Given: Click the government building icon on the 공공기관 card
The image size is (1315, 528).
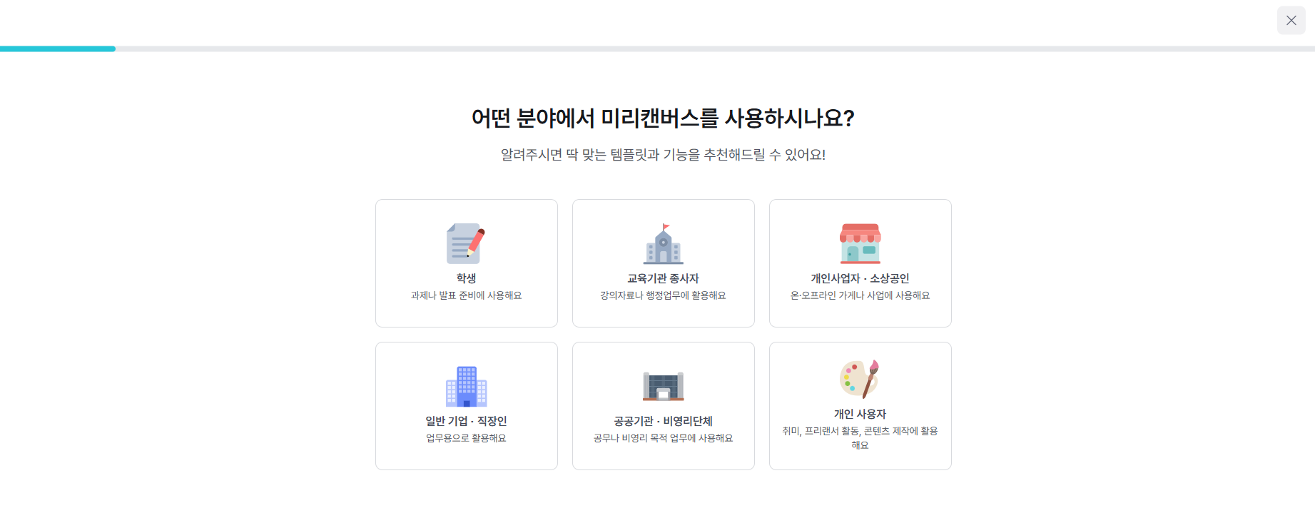Looking at the screenshot, I should pyautogui.click(x=663, y=386).
